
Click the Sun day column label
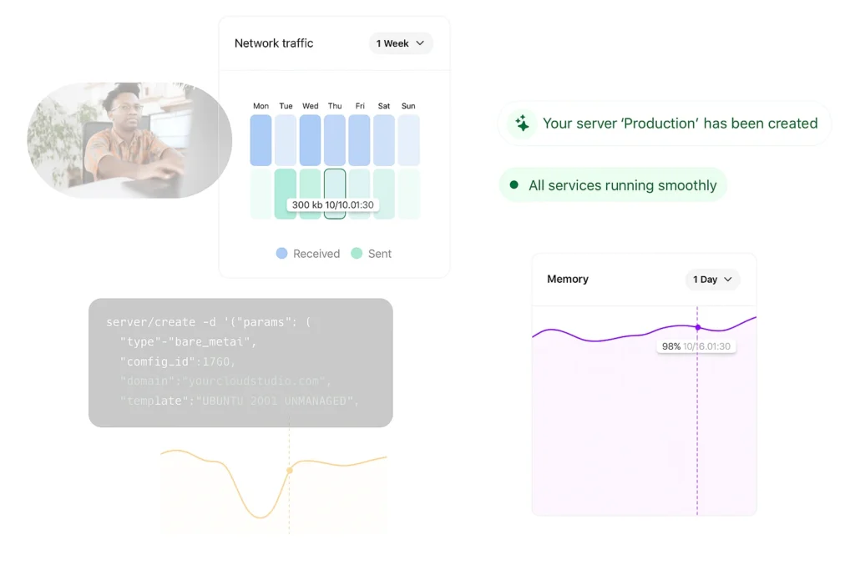[x=408, y=106]
